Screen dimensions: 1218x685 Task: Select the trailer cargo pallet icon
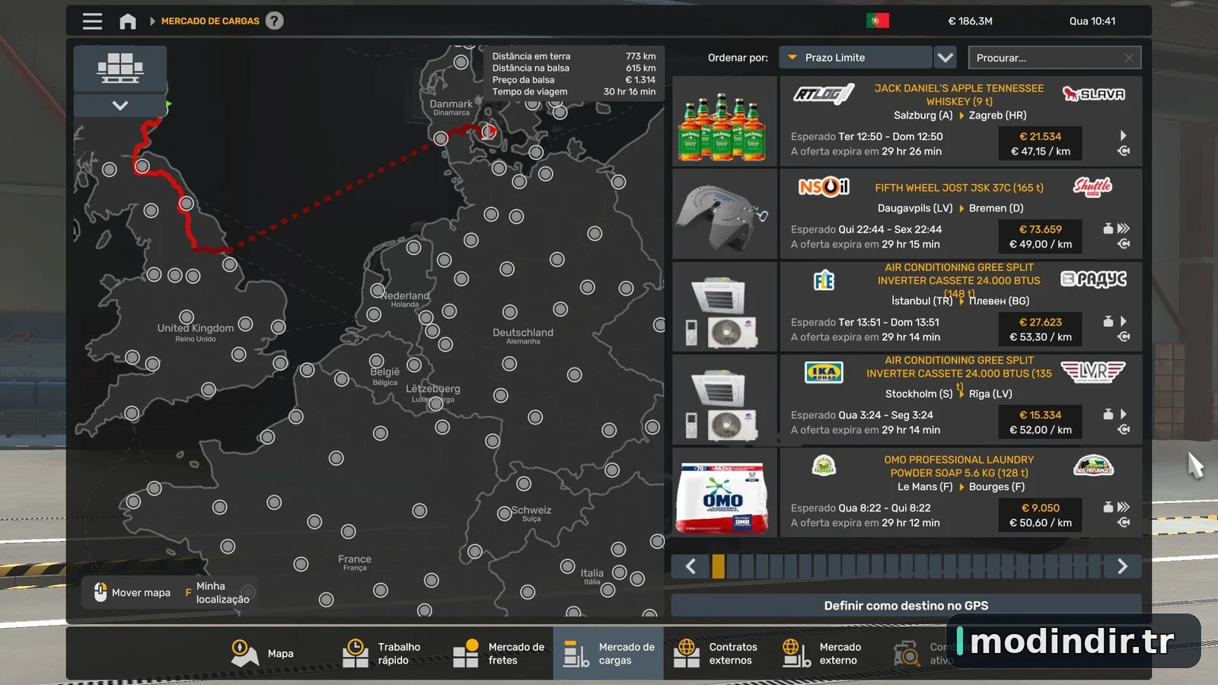click(x=120, y=68)
